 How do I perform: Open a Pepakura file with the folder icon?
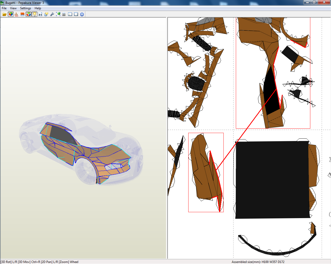(4, 14)
